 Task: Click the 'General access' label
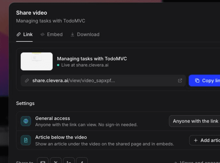tap(52, 118)
